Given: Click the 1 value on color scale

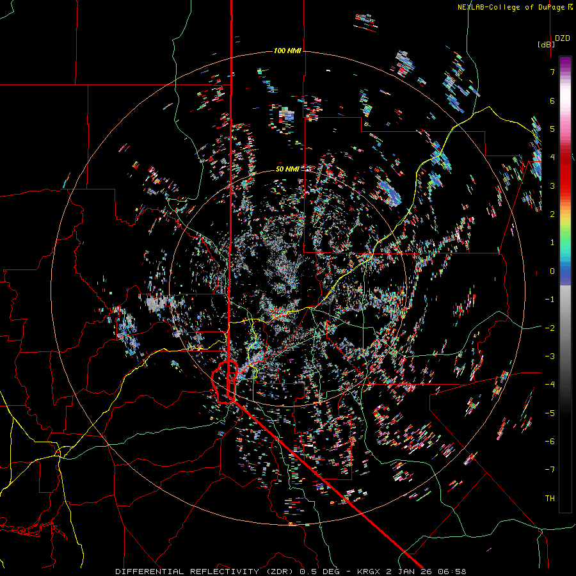Looking at the screenshot, I should [552, 243].
